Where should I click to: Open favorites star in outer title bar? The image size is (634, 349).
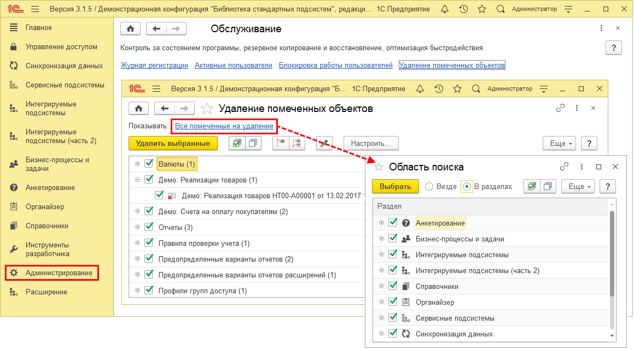(x=482, y=9)
